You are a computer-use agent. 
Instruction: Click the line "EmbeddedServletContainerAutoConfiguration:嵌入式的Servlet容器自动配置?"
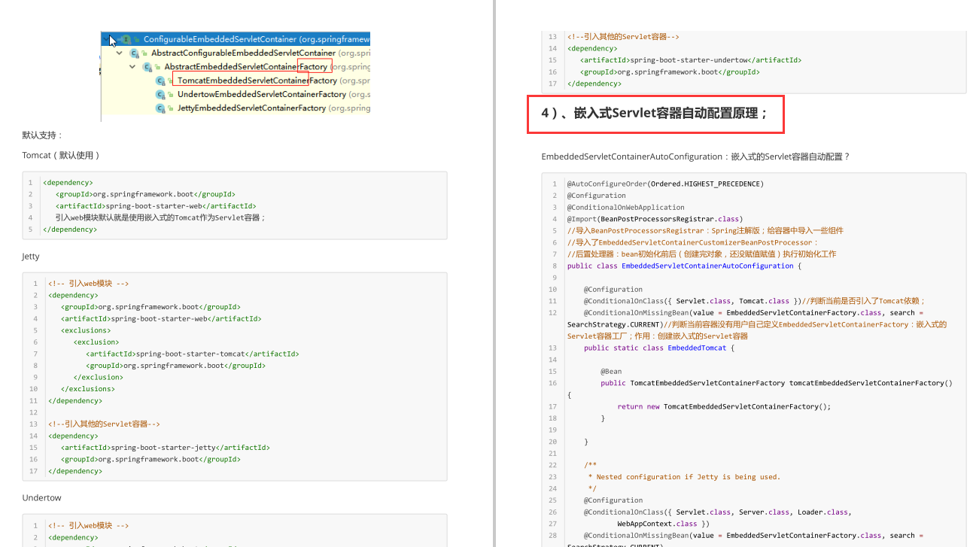[695, 157]
